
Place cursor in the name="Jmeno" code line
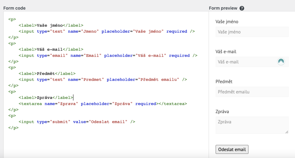click(x=107, y=31)
